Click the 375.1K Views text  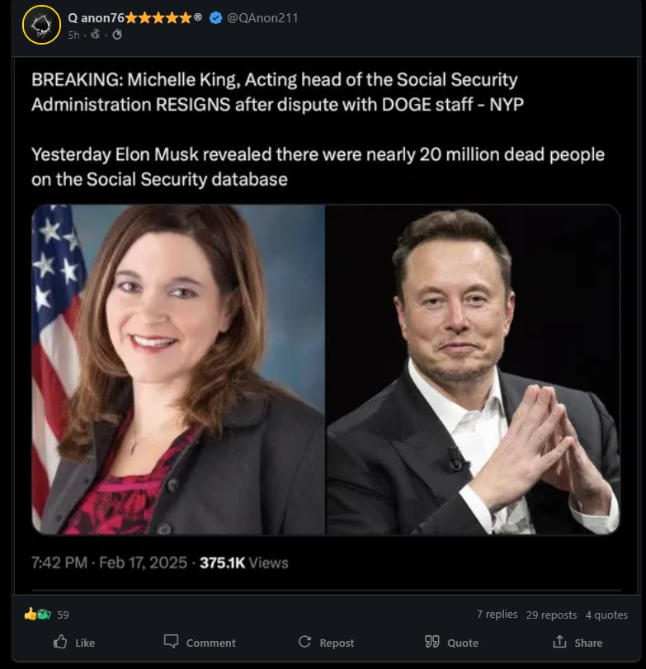click(244, 563)
